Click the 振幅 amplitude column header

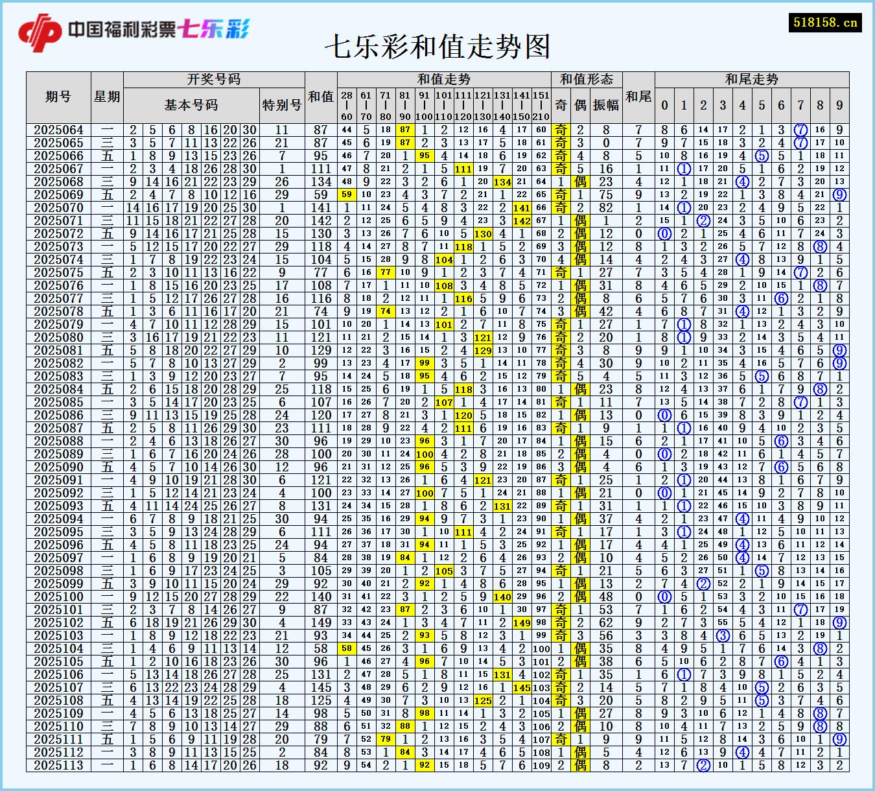pos(605,102)
